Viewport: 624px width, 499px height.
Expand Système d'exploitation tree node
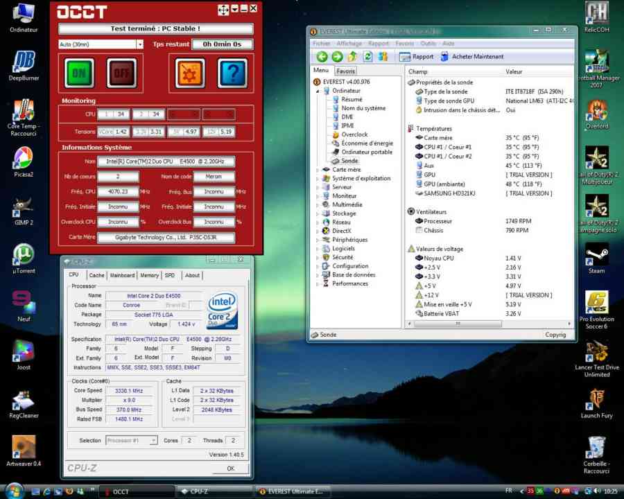coord(318,178)
